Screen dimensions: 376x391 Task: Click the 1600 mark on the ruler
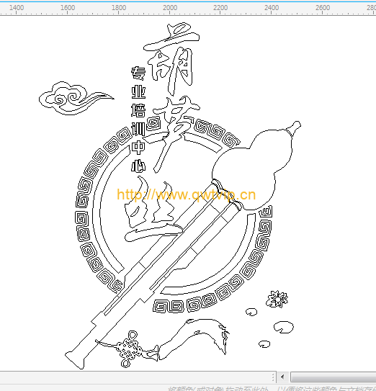[x=68, y=8]
